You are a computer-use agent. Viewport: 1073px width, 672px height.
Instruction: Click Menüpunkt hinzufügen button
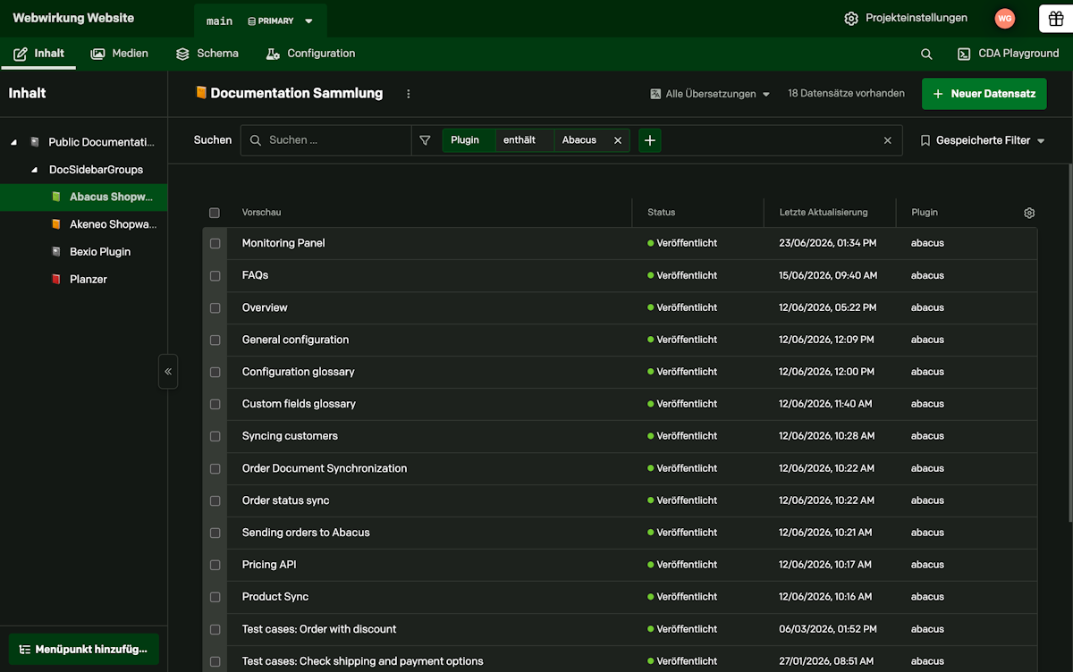[84, 649]
